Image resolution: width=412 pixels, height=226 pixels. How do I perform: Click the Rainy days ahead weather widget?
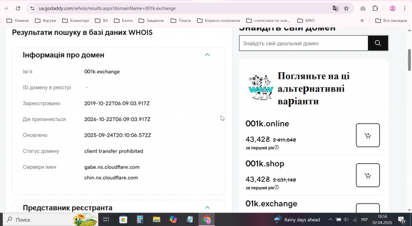[x=297, y=220]
